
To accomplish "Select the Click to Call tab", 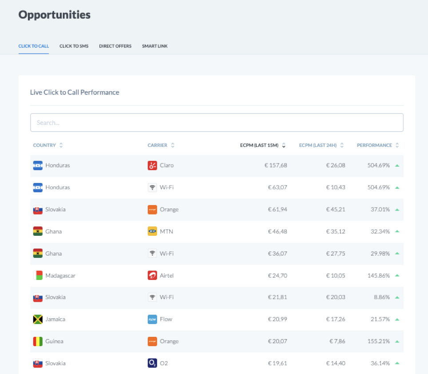I will 34,46.
